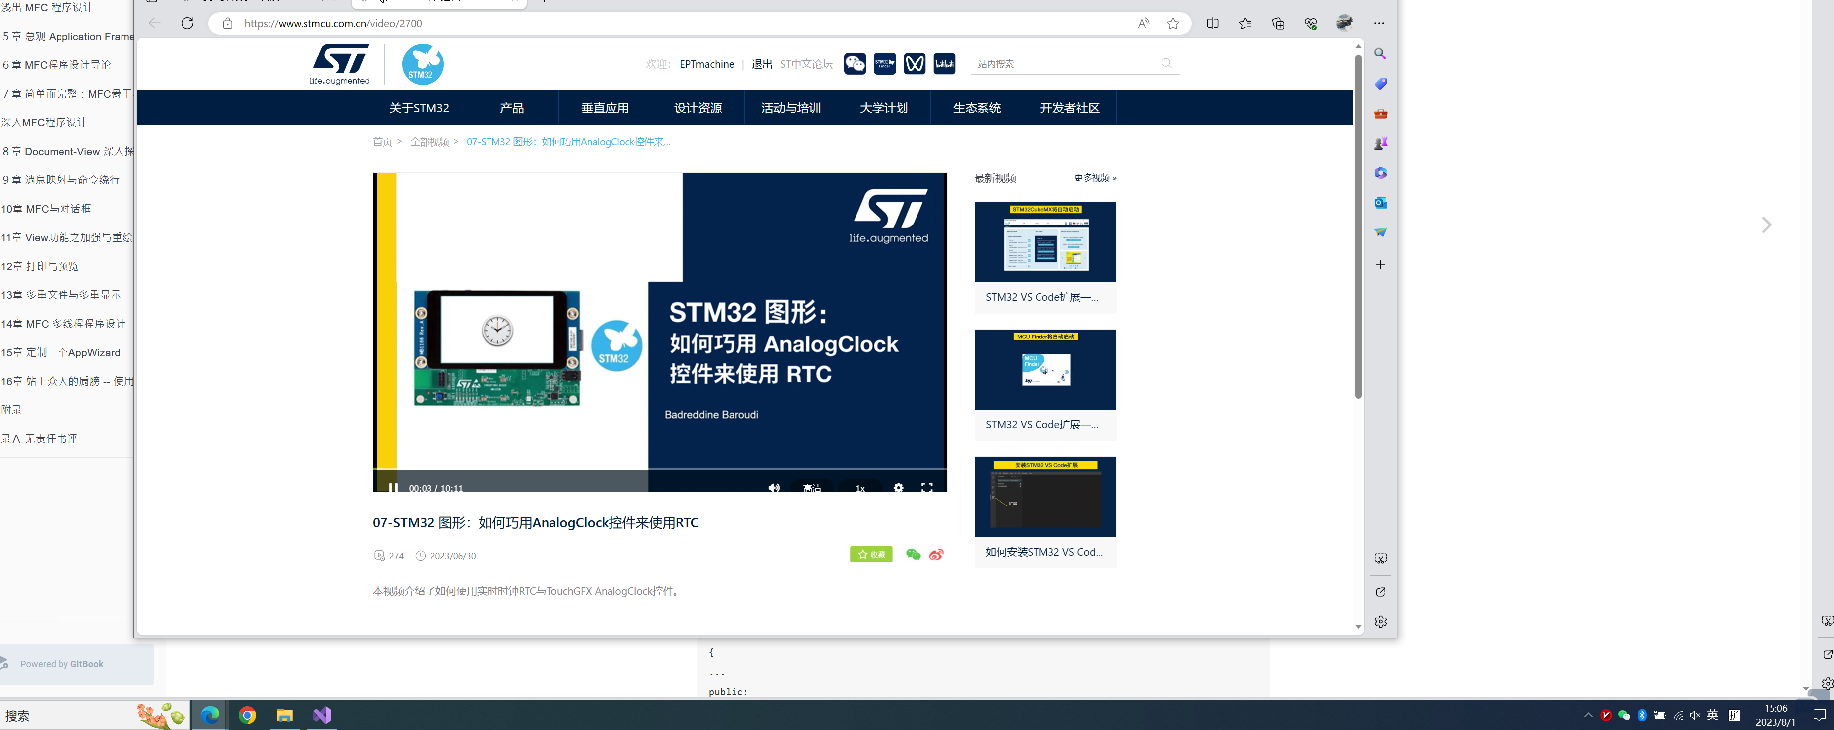Open Microsoft 365 in Edge sidebar
The image size is (1834, 730).
(1380, 173)
